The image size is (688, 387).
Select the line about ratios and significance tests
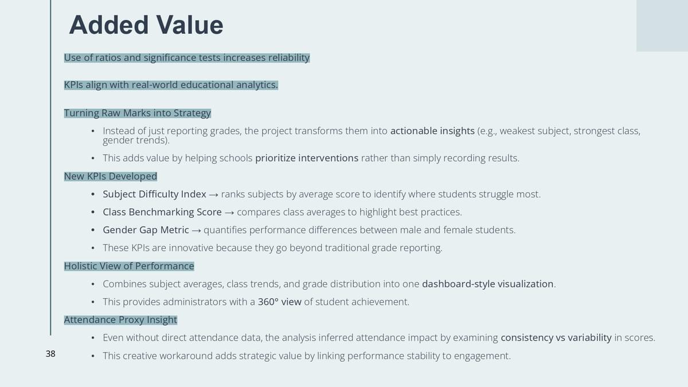pos(186,58)
